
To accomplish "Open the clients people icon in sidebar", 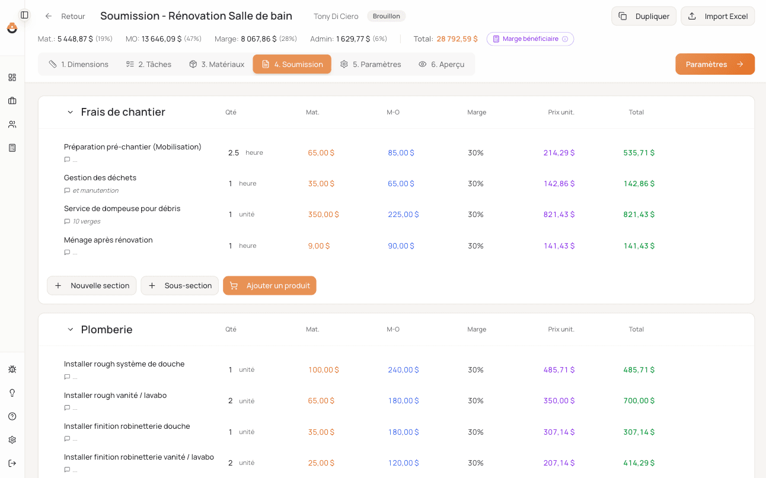I will tap(12, 125).
